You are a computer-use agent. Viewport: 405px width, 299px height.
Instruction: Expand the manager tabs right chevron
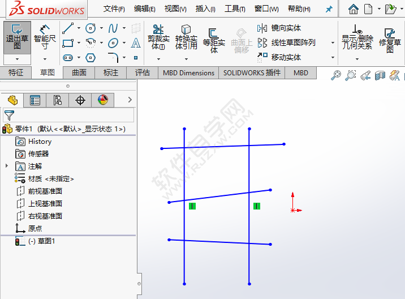click(x=130, y=100)
